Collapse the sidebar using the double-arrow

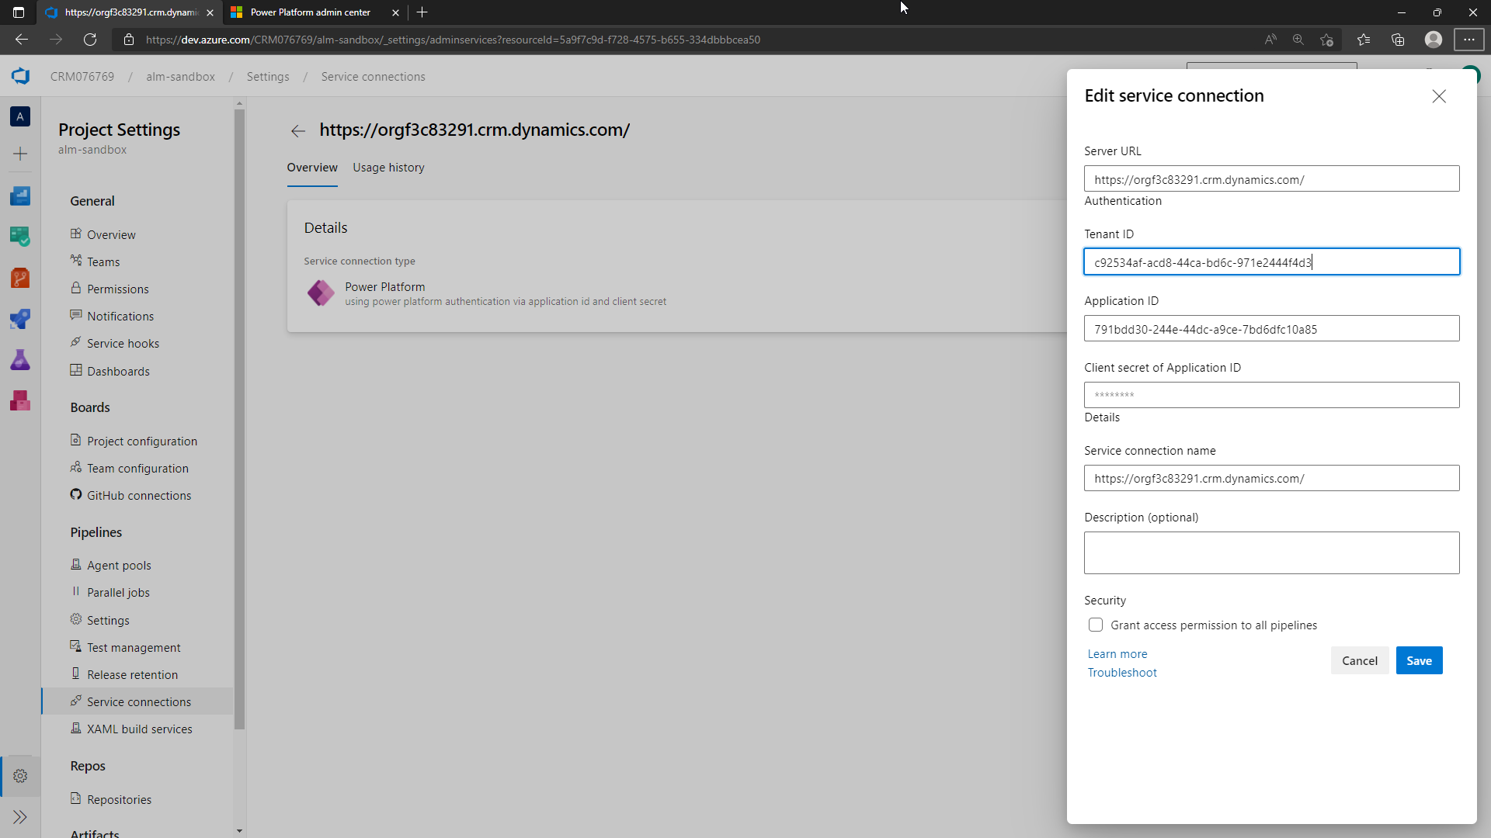20,817
